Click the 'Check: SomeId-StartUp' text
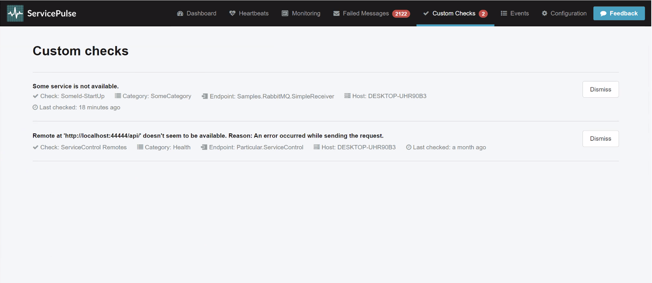 tap(72, 96)
